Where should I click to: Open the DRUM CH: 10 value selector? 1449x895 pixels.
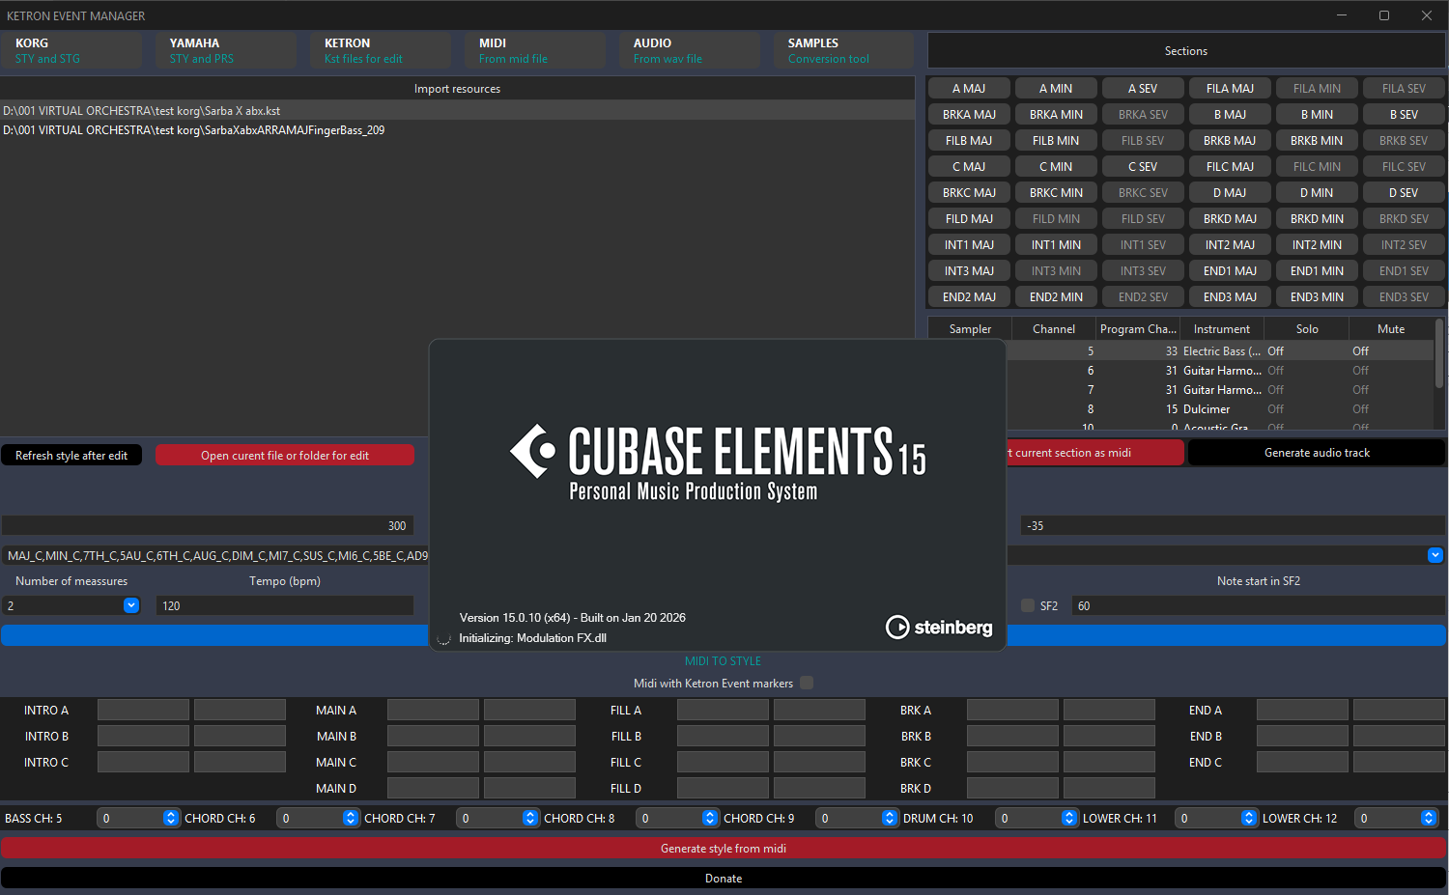[x=1069, y=818]
